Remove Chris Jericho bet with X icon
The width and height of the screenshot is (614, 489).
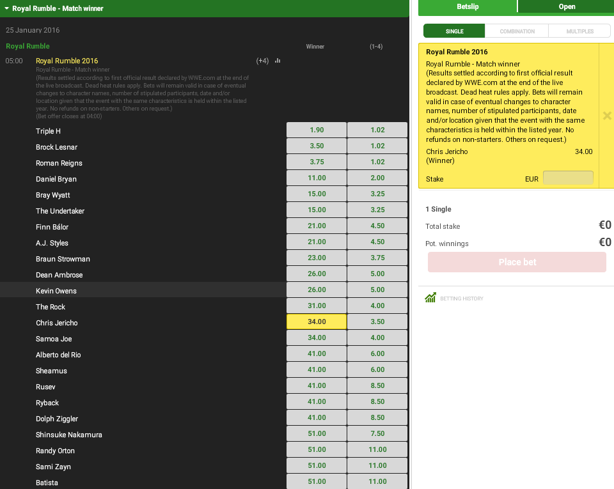click(x=607, y=116)
